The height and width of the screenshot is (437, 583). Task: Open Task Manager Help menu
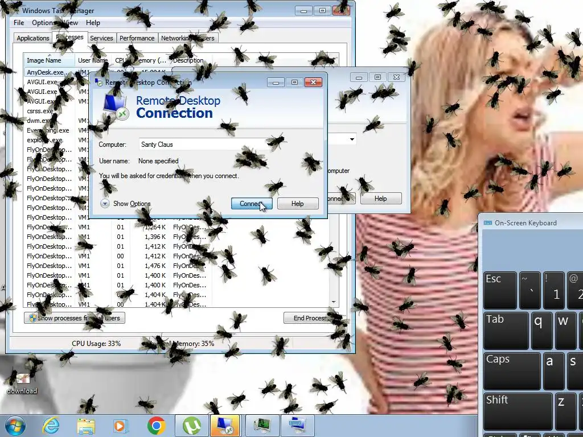[93, 23]
